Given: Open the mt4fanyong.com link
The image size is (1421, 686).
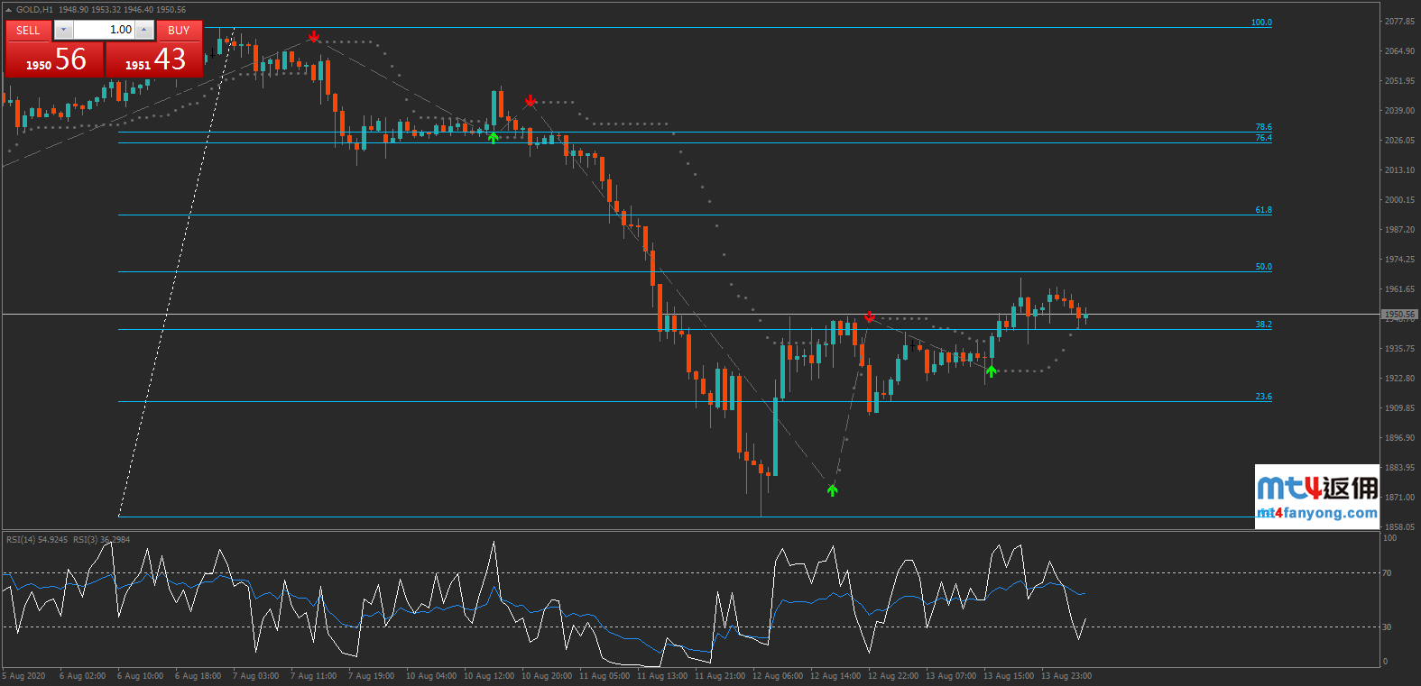Looking at the screenshot, I should (x=1317, y=513).
